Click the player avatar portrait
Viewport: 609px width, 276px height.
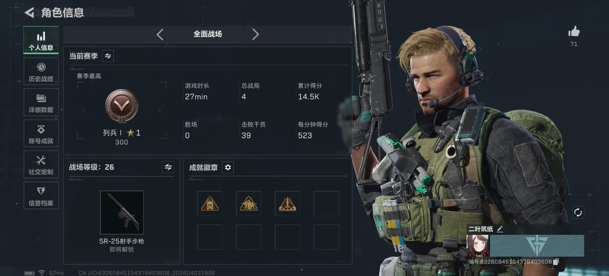(478, 246)
